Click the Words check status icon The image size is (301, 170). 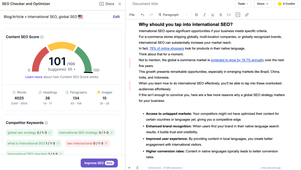coord(14,92)
